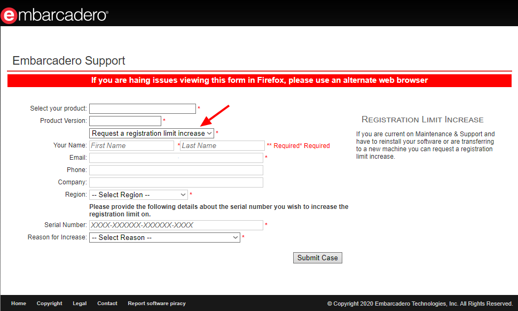Click the Serial Number input field
This screenshot has width=518, height=311.
point(176,225)
